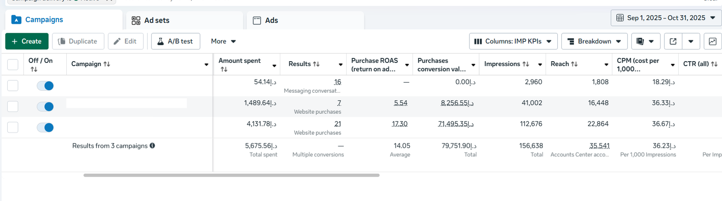The image size is (722, 201).
Task: Open the reports icon menu
Action: coord(645,41)
